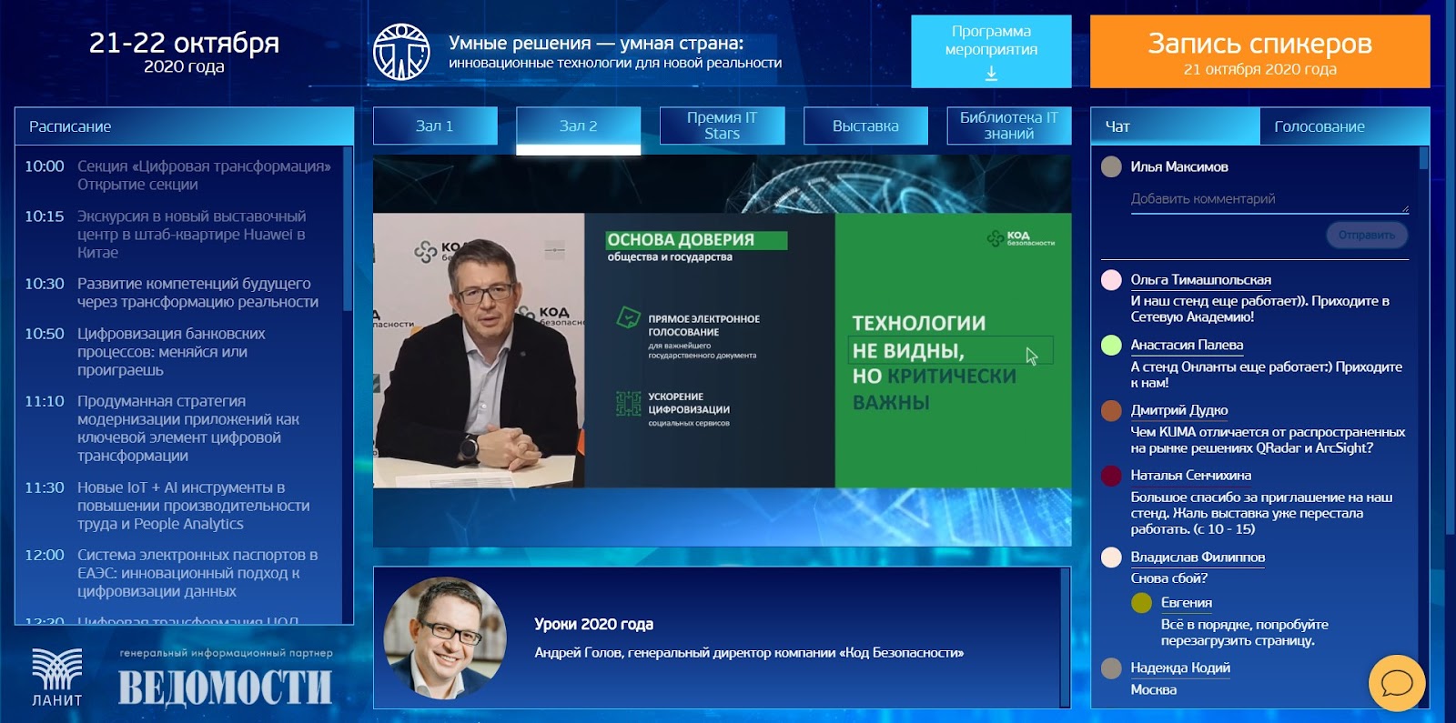Select 10:00 Секция «Цифровая трансформация» item

click(x=178, y=176)
